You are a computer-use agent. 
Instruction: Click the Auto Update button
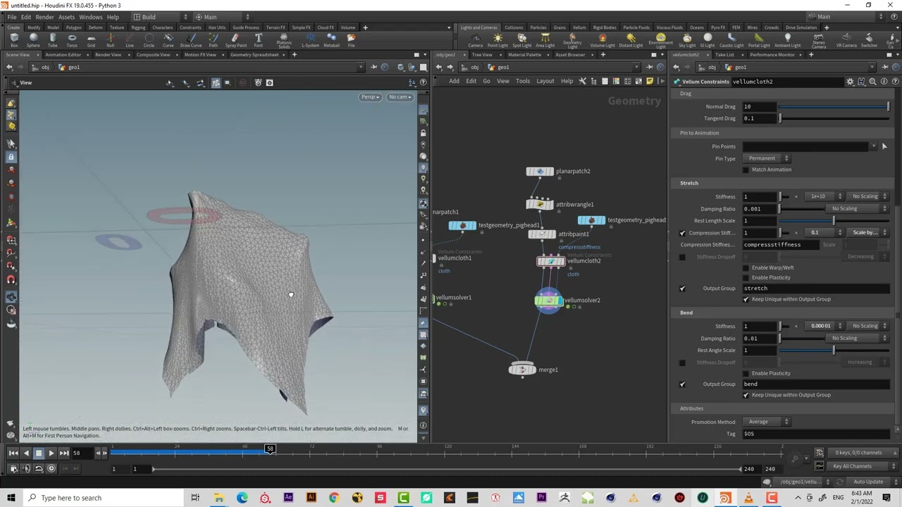click(x=868, y=482)
